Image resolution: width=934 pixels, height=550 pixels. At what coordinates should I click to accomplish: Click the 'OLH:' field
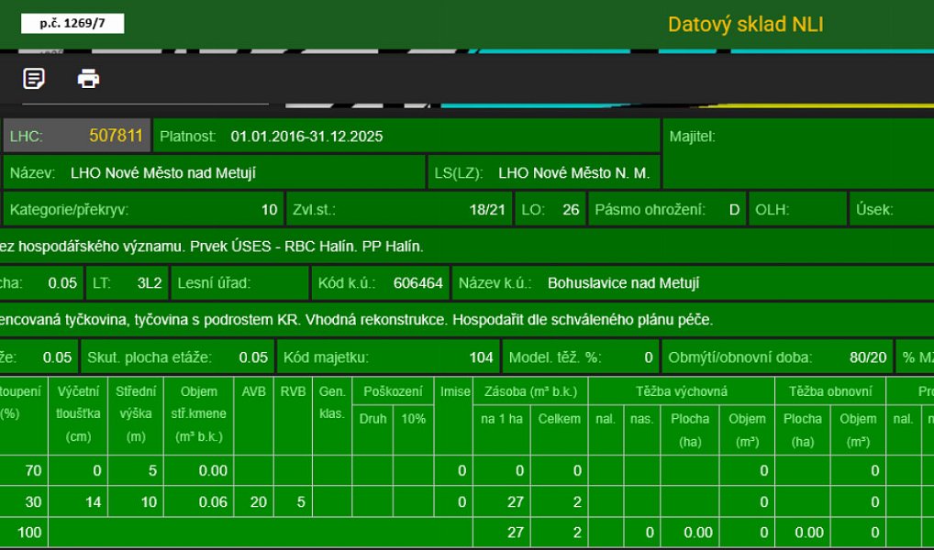797,210
